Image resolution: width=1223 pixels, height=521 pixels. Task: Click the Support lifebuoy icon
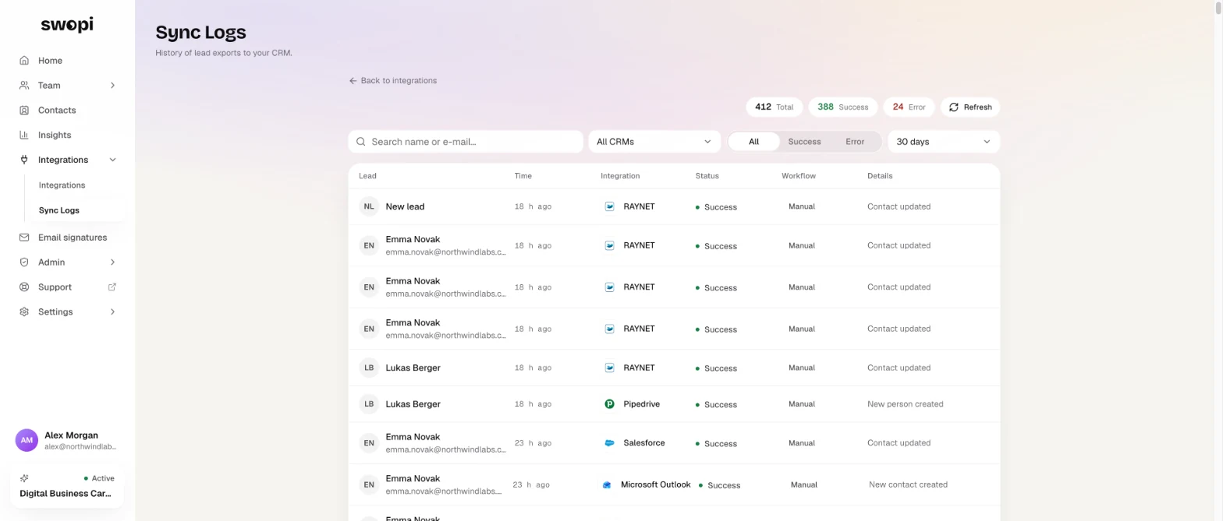coord(24,287)
